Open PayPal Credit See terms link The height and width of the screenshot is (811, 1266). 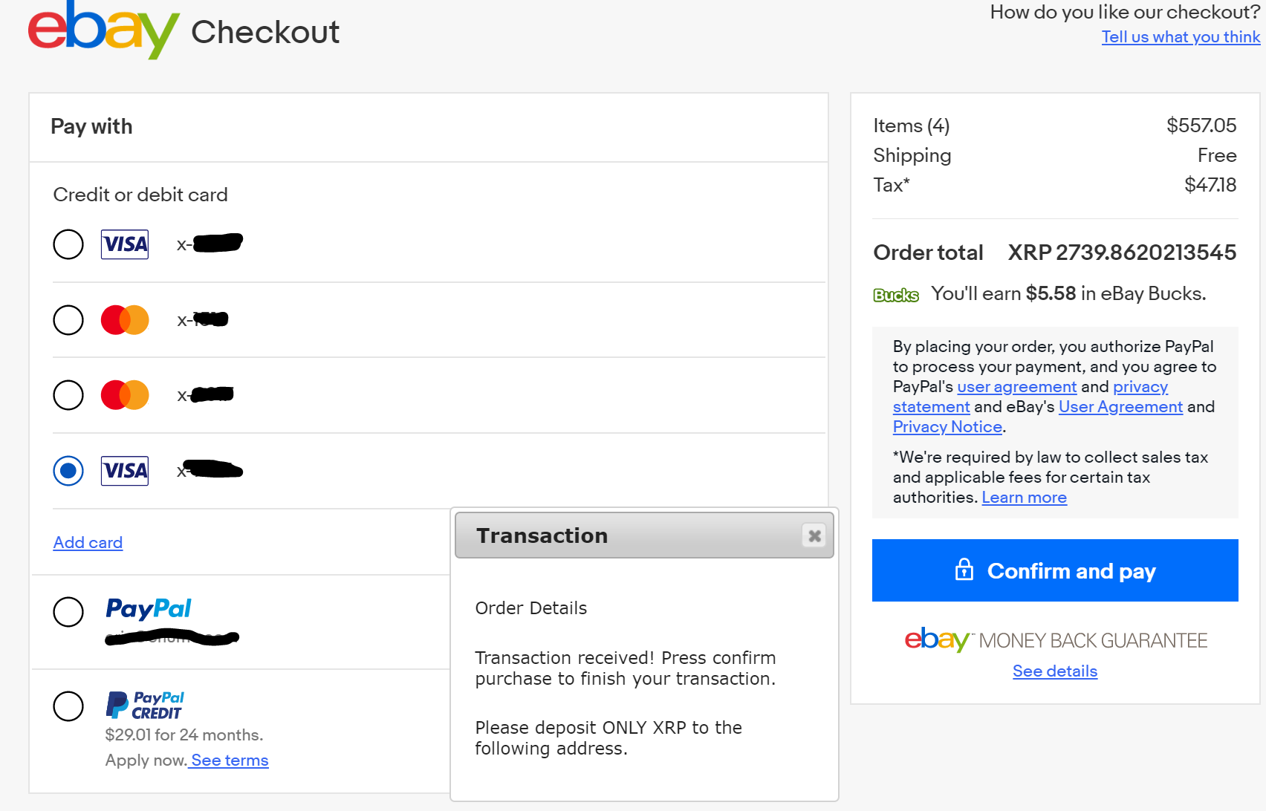click(x=229, y=760)
